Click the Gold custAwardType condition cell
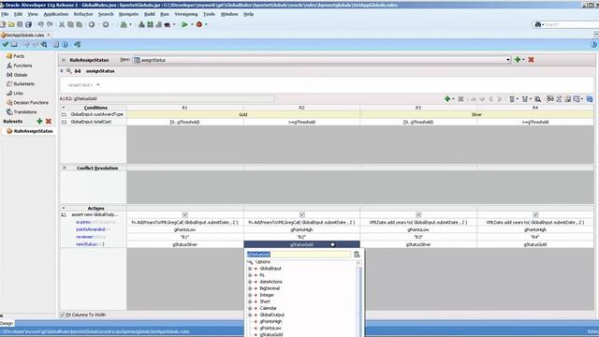This screenshot has width=599, height=337. point(243,114)
